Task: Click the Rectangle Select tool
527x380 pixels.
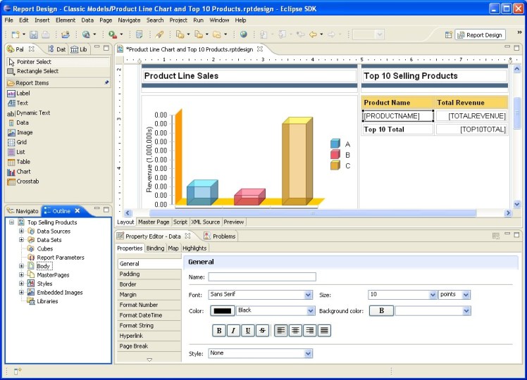Action: click(x=37, y=71)
